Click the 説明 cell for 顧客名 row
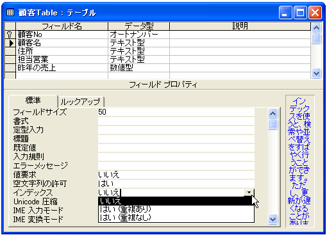 [x=240, y=43]
